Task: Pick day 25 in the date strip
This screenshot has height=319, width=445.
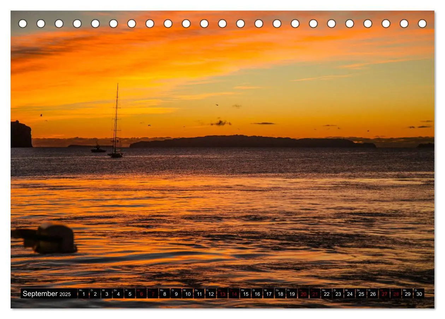Action: tap(361, 294)
